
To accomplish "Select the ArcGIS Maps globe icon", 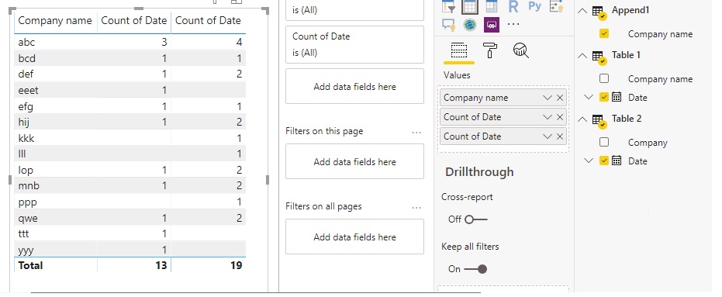I will (x=470, y=24).
